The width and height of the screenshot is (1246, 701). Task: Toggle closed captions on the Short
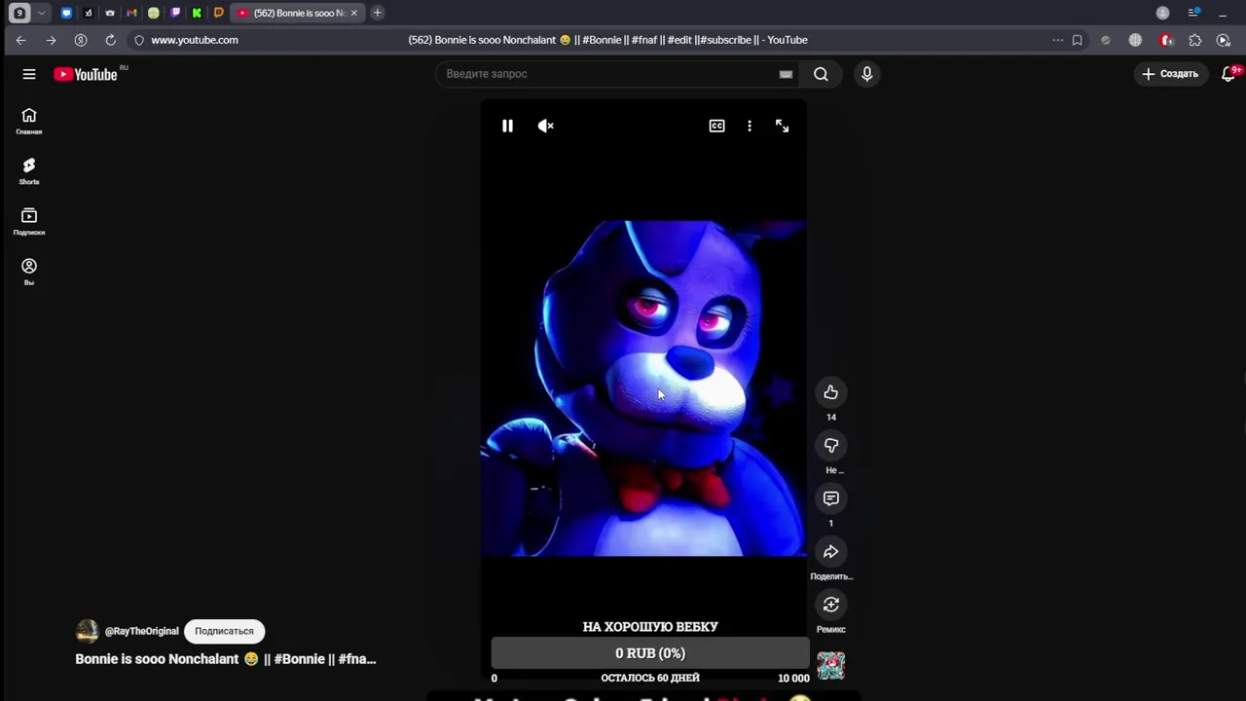[x=716, y=126]
